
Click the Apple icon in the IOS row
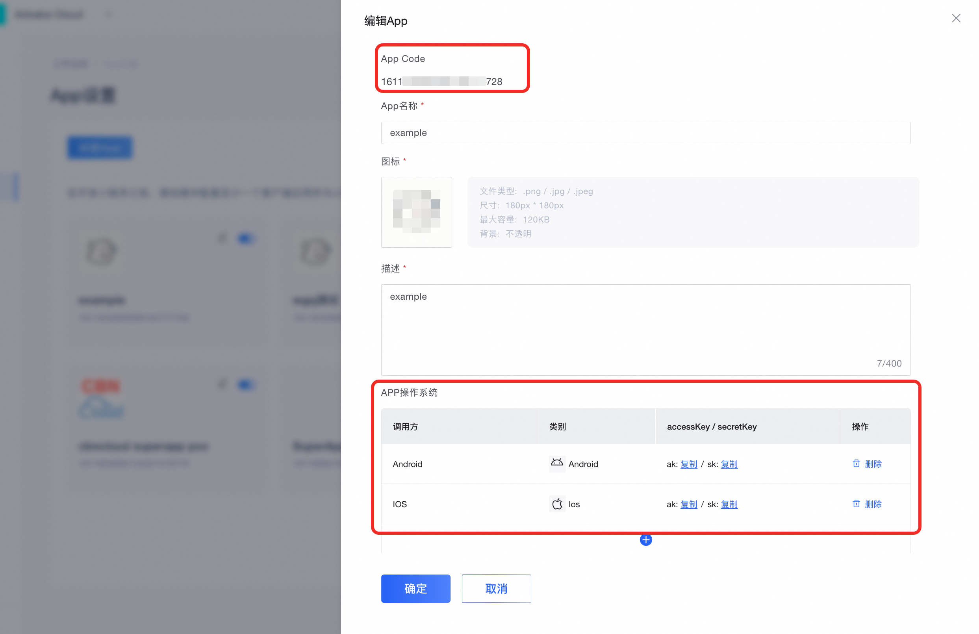pyautogui.click(x=556, y=504)
